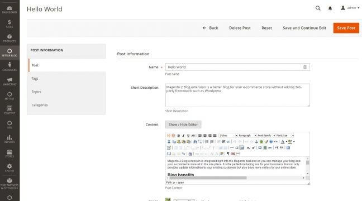362x201 pixels.
Task: Switch to the Topics tab
Action: pyautogui.click(x=67, y=92)
